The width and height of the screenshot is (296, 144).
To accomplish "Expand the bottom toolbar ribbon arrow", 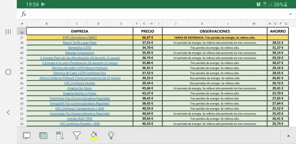I will [289, 136].
